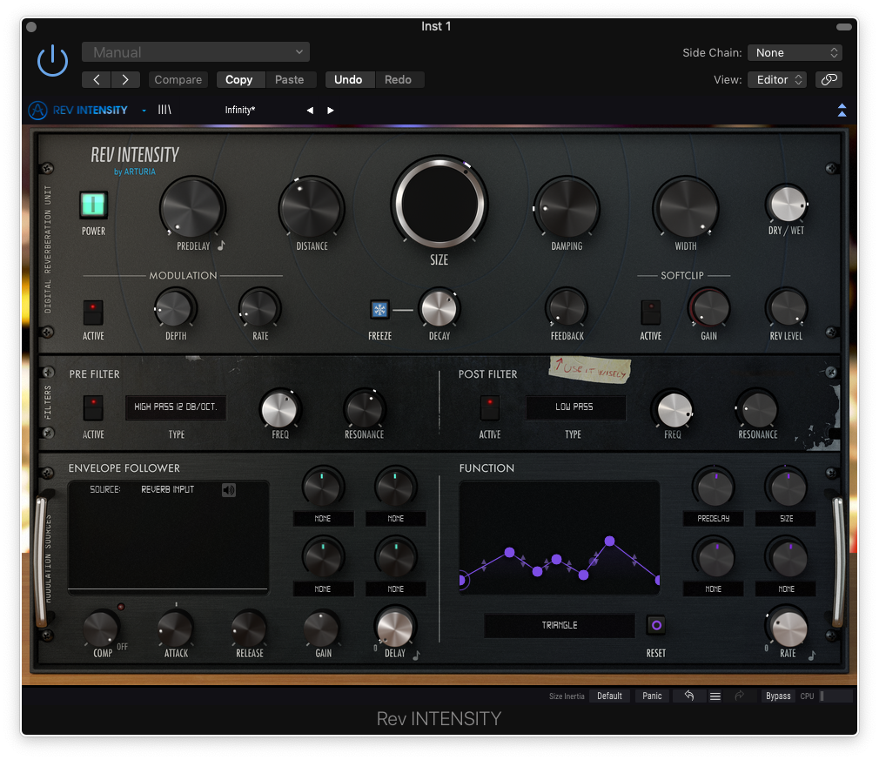Click the Modulation RATE knob
Image resolution: width=879 pixels, height=760 pixels.
pos(259,308)
